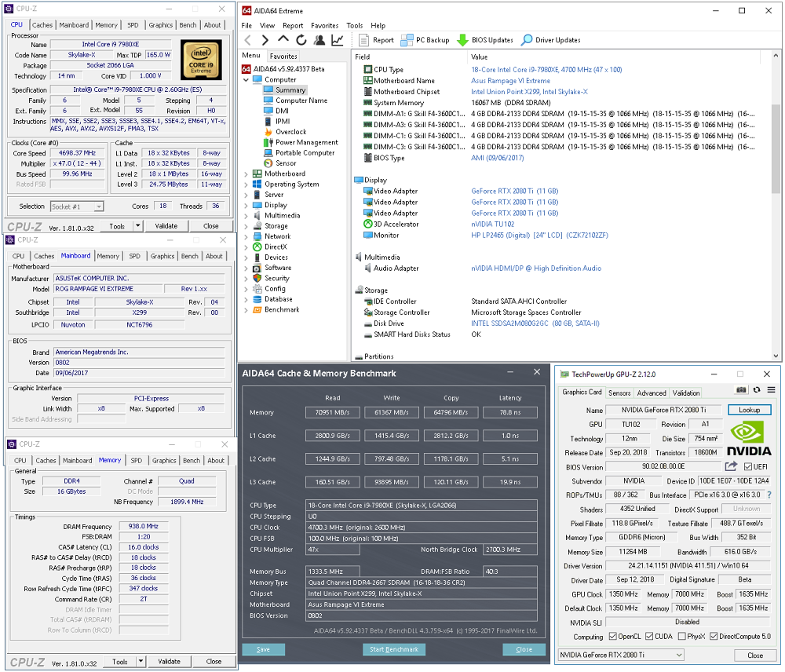Toggle the PhysX checkbox in GPU-Z

681,637
